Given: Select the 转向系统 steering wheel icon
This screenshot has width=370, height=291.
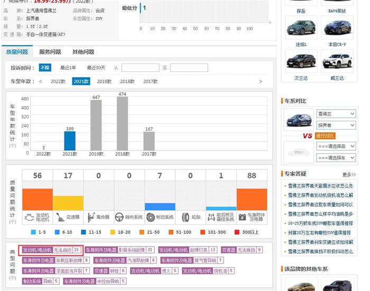Looking at the screenshot, I should pyautogui.click(x=119, y=217).
